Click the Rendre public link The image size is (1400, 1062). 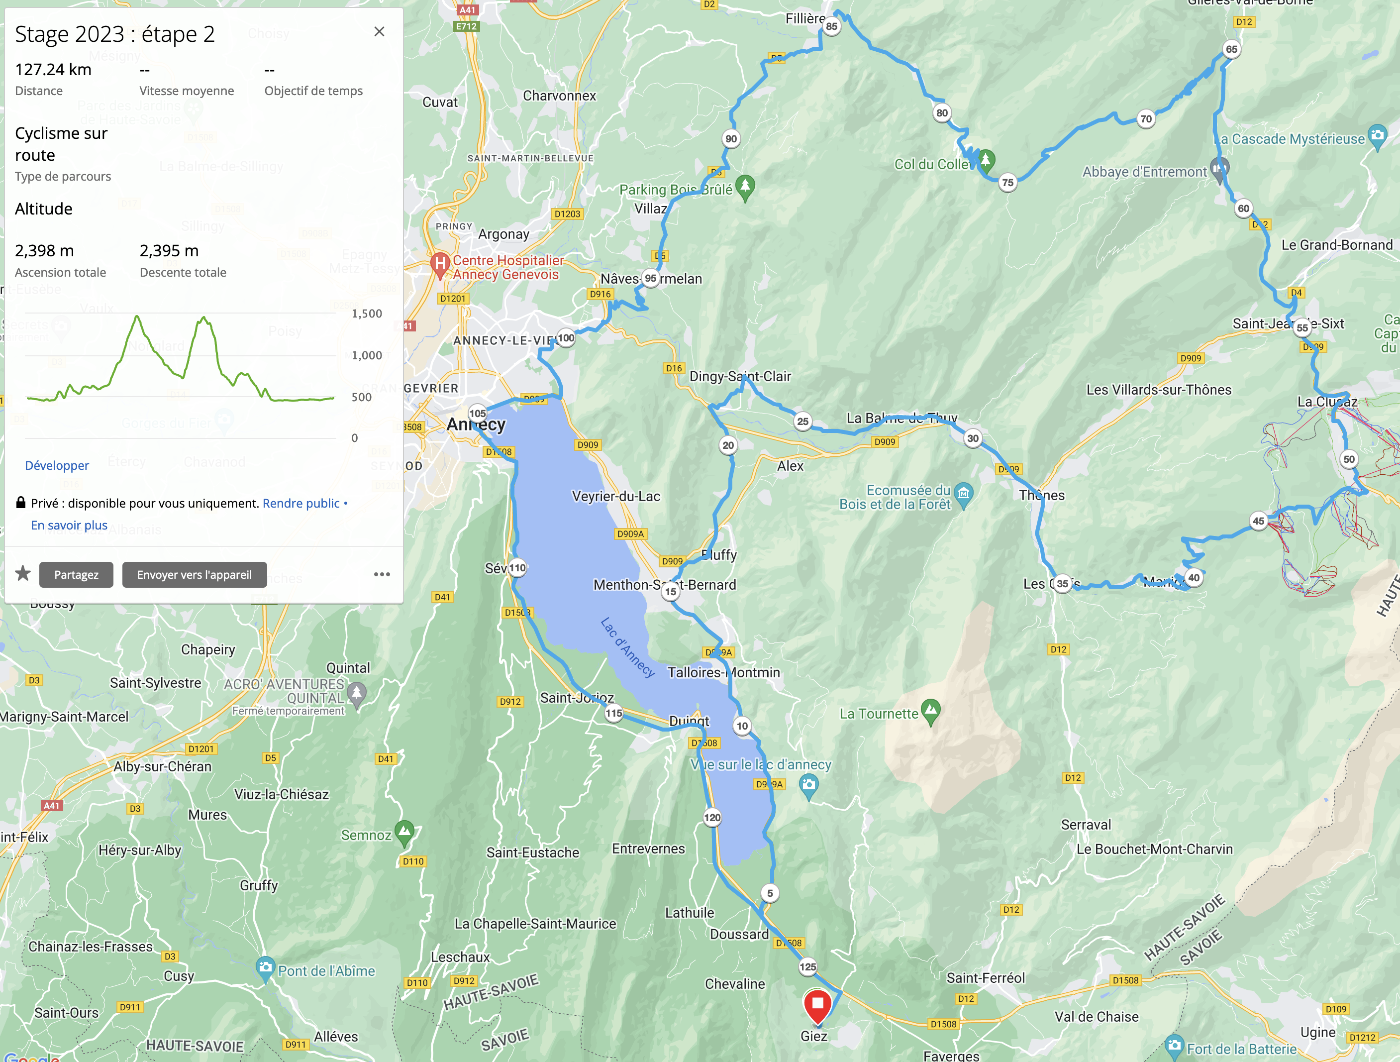pyautogui.click(x=301, y=503)
